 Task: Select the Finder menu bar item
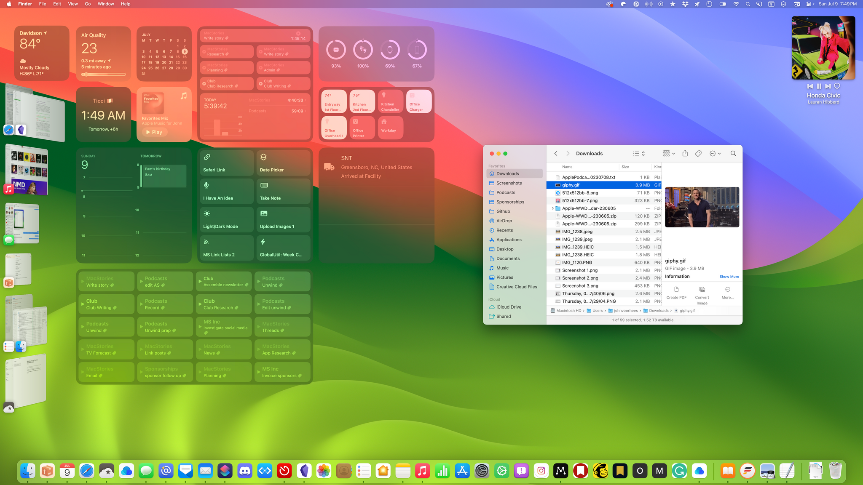pos(25,4)
